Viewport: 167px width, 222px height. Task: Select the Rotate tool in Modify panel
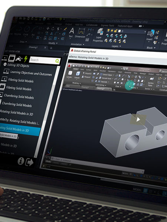pyautogui.click(x=53, y=28)
